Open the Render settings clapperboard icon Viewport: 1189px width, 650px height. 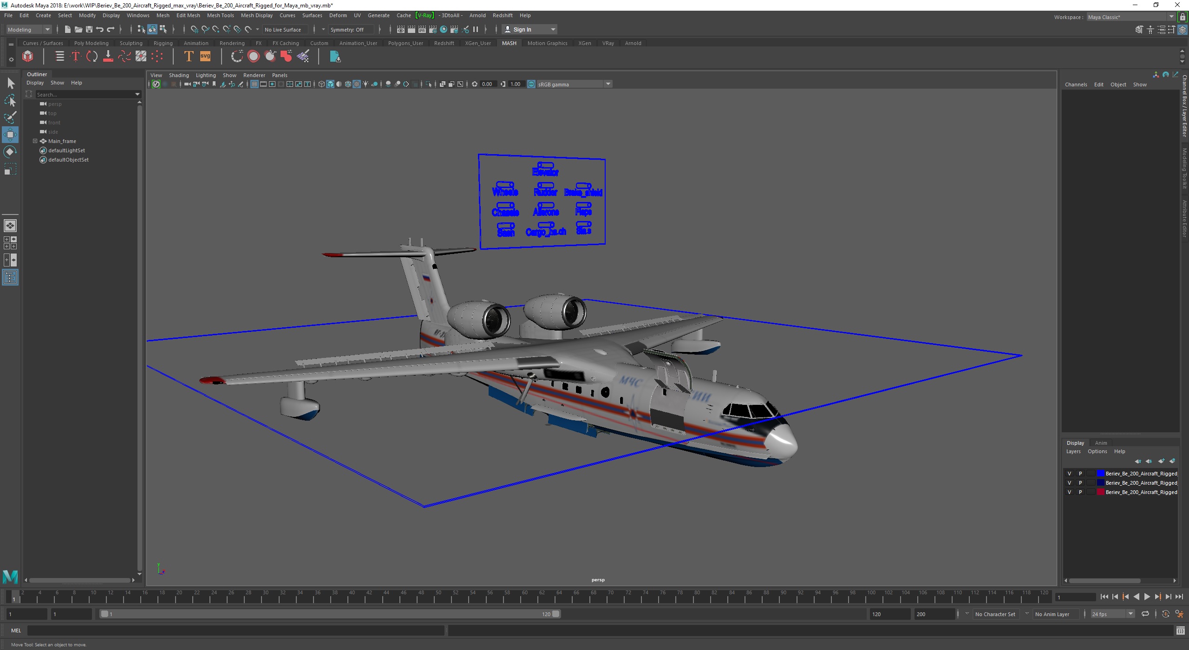[x=432, y=29]
